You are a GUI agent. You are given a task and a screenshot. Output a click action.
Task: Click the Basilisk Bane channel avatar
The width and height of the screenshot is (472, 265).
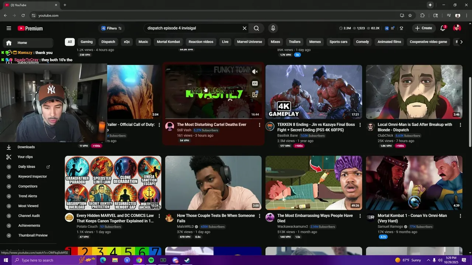click(x=270, y=127)
